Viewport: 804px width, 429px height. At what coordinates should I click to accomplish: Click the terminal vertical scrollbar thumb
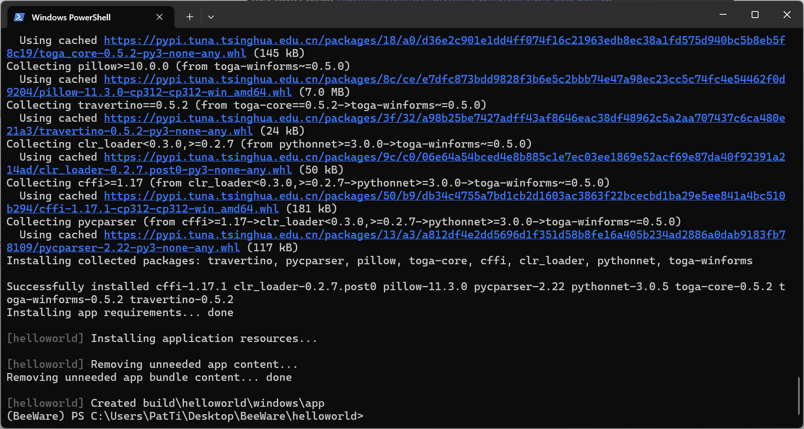coord(798,396)
